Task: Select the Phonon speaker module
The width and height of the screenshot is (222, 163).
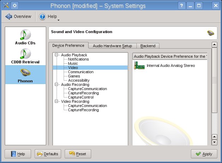Action: [x=25, y=75]
